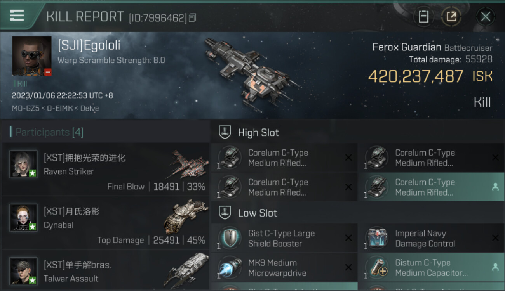Select the MK9 Medium Microwarpdrive module
Viewport: 505px width, 291px height.
tap(284, 268)
